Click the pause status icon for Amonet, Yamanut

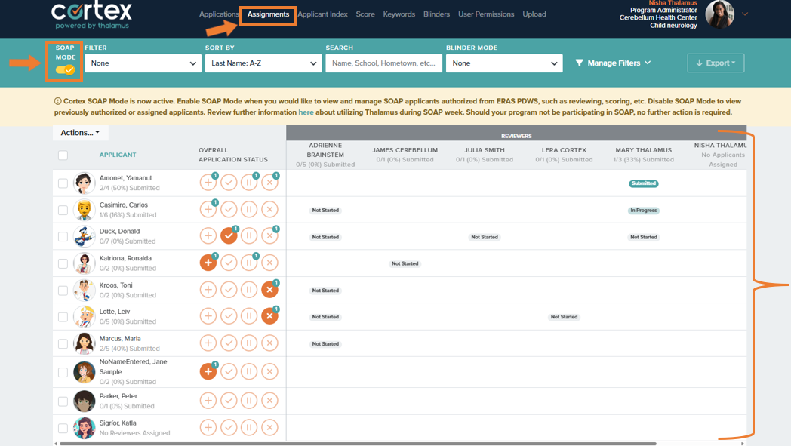(249, 183)
